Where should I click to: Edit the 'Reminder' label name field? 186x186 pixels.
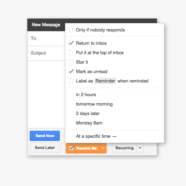point(105,81)
